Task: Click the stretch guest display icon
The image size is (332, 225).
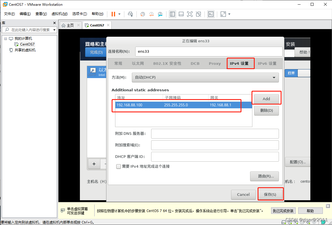Action: [223, 14]
